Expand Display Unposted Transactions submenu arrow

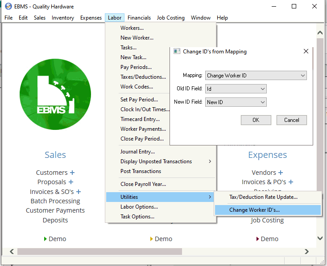coord(210,161)
